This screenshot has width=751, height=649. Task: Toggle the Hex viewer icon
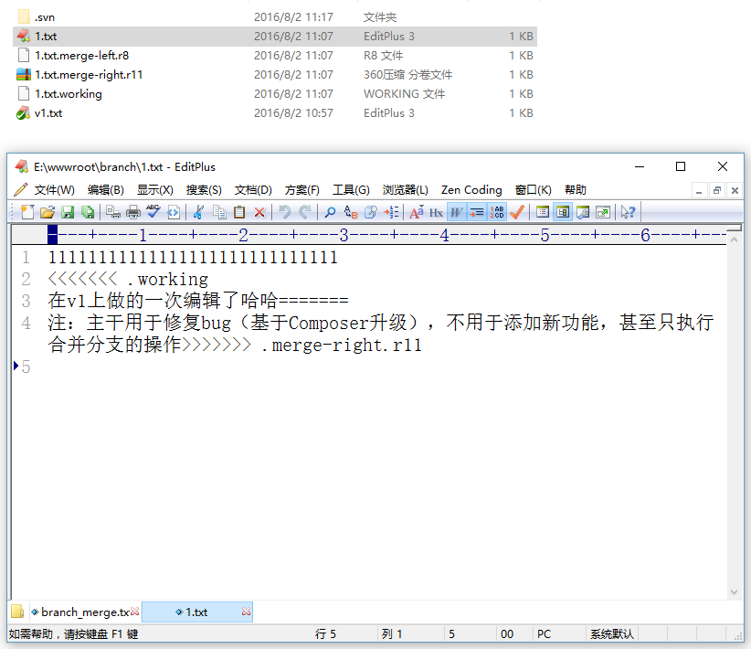(x=436, y=212)
